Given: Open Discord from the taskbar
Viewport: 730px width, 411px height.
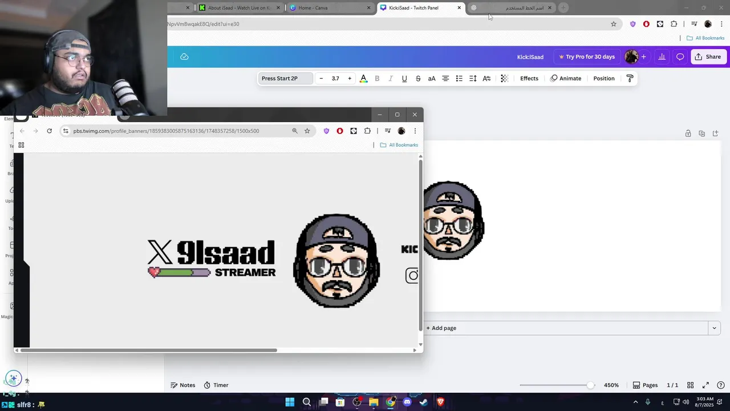Looking at the screenshot, I should [x=407, y=402].
